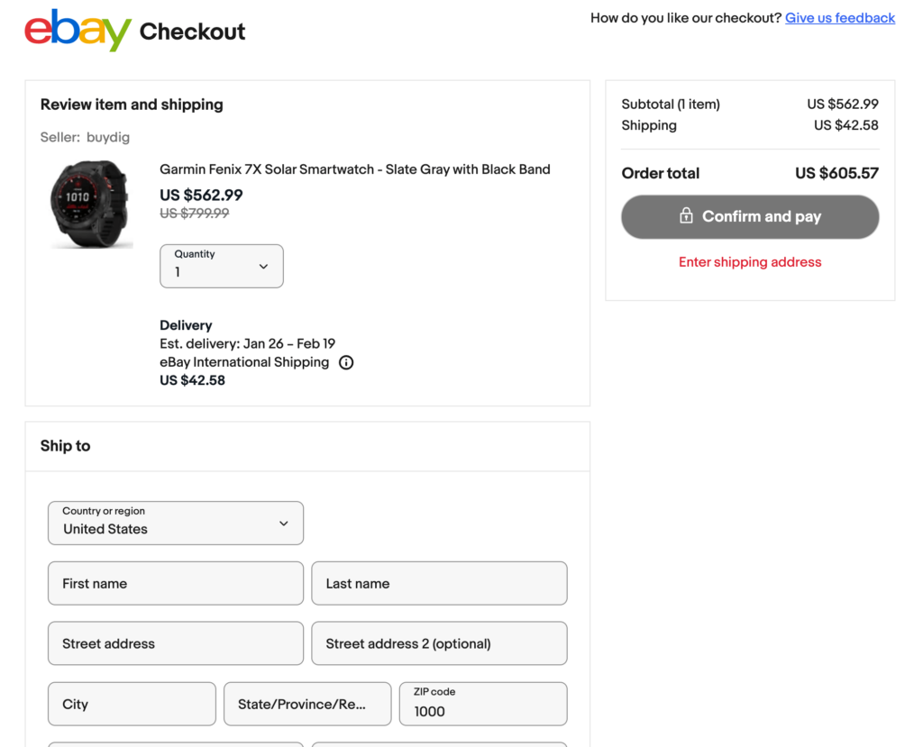Click the Street address 2 optional field
The image size is (923, 747).
point(439,643)
